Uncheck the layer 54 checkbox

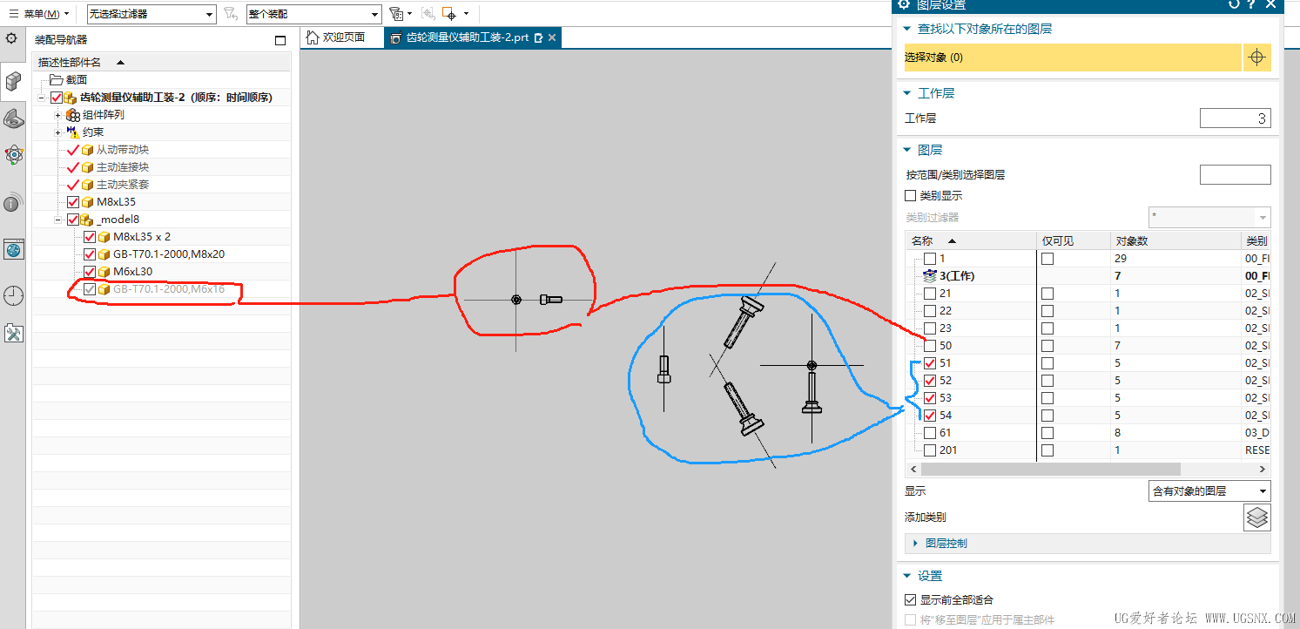pos(930,416)
